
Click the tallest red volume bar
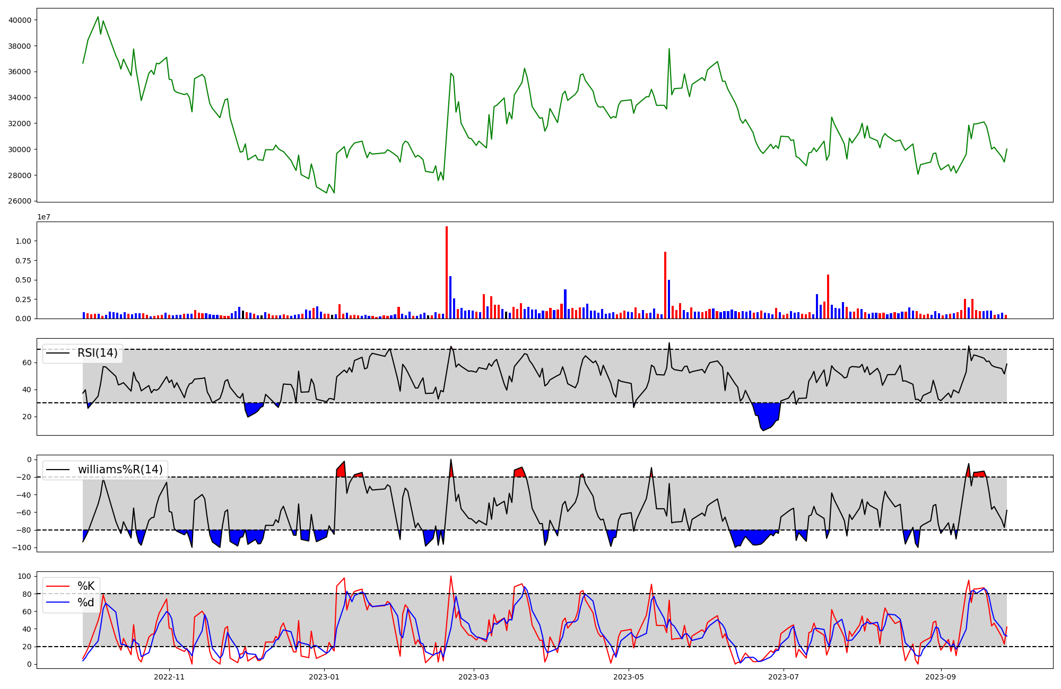click(447, 273)
